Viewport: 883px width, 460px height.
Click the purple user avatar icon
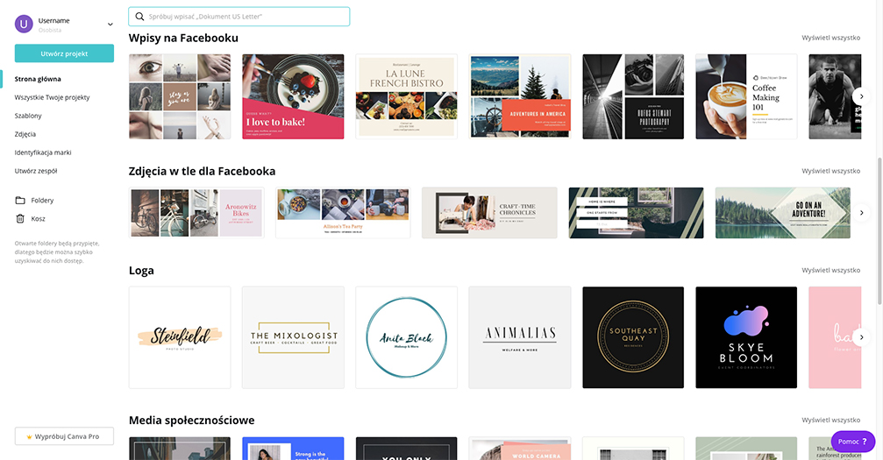click(x=24, y=25)
